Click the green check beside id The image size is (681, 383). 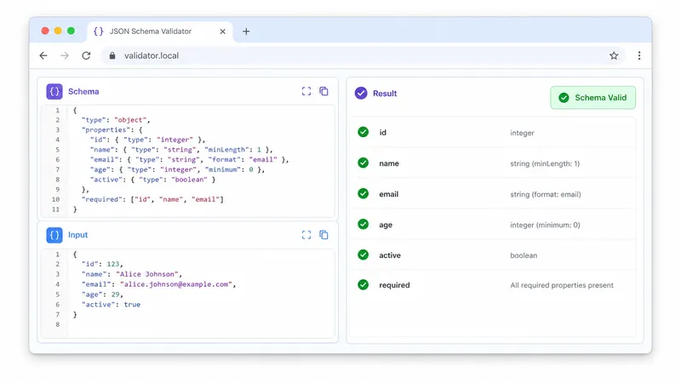pyautogui.click(x=363, y=132)
